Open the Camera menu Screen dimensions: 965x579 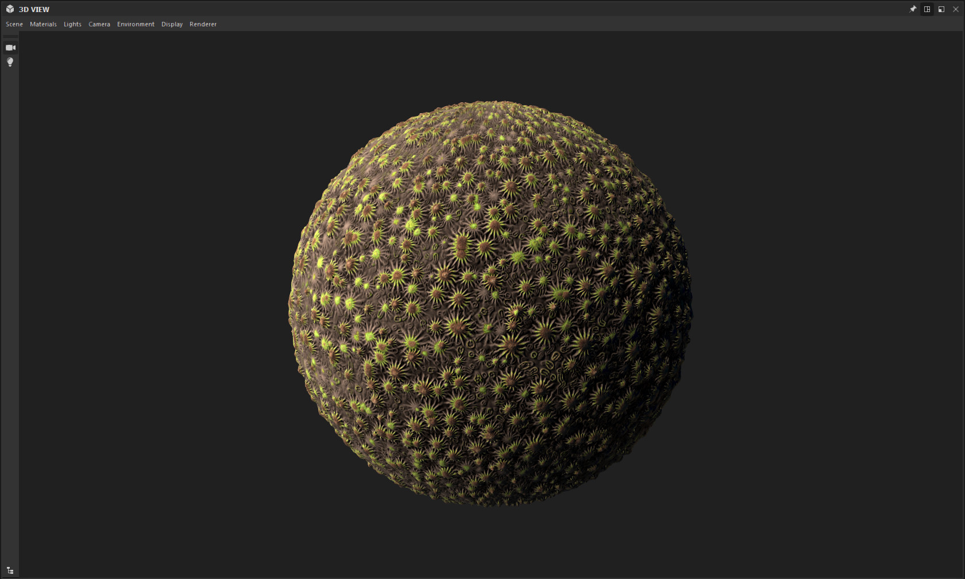[x=99, y=24]
